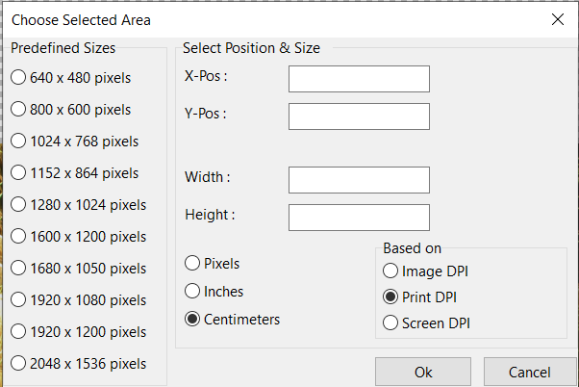Select Centimeters as the unit

(x=192, y=319)
